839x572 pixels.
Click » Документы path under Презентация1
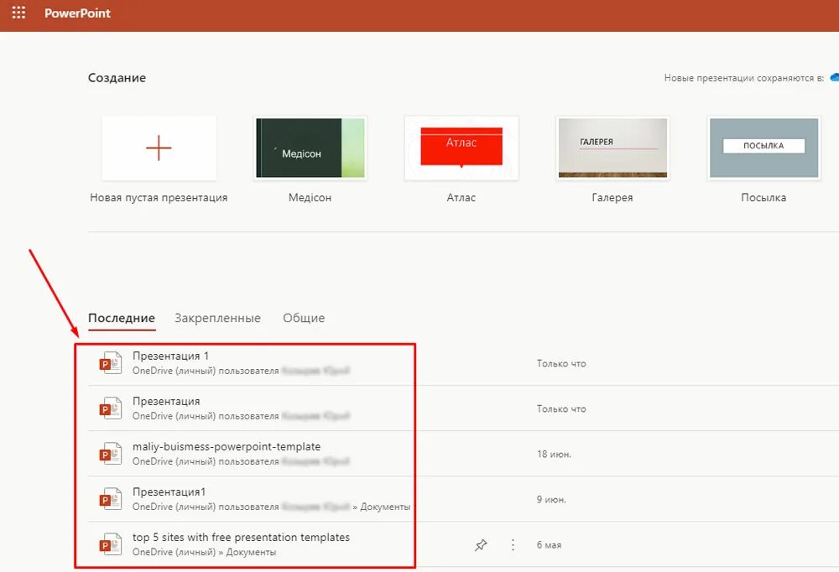coord(382,507)
